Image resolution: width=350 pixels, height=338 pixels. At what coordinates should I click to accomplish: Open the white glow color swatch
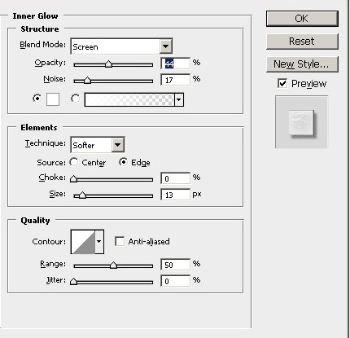(53, 99)
